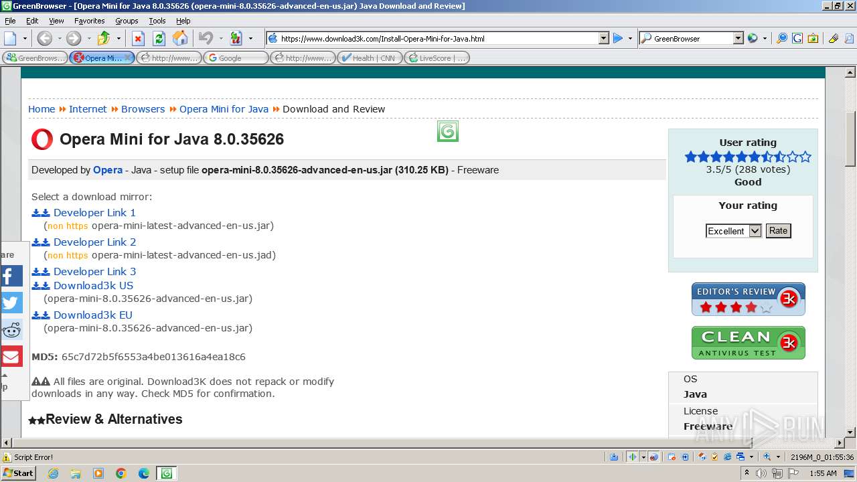Viewport: 857px width, 482px height.
Task: Click the picture frame toolbar icon
Action: tap(813, 38)
